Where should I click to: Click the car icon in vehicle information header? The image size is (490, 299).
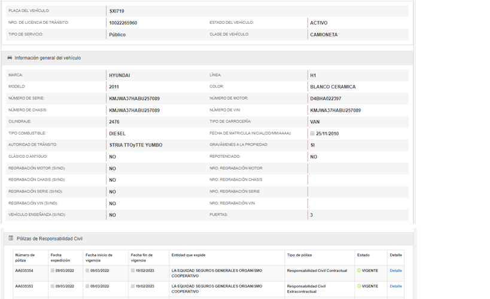(x=10, y=58)
